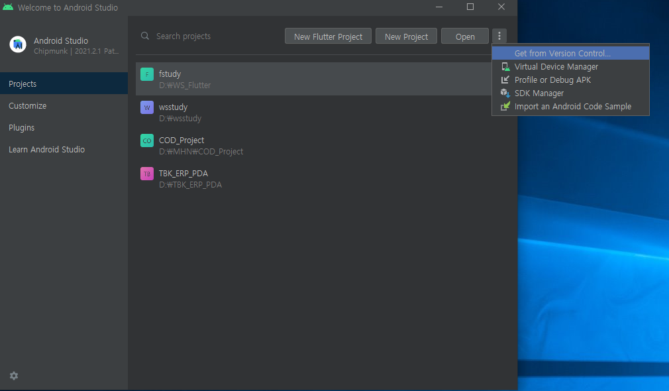This screenshot has width=669, height=391.
Task: Click the Open button
Action: coord(464,36)
